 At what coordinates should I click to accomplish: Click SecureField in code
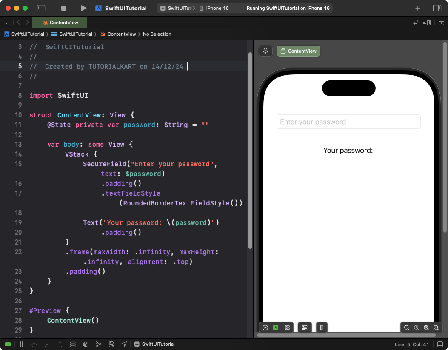(105, 164)
